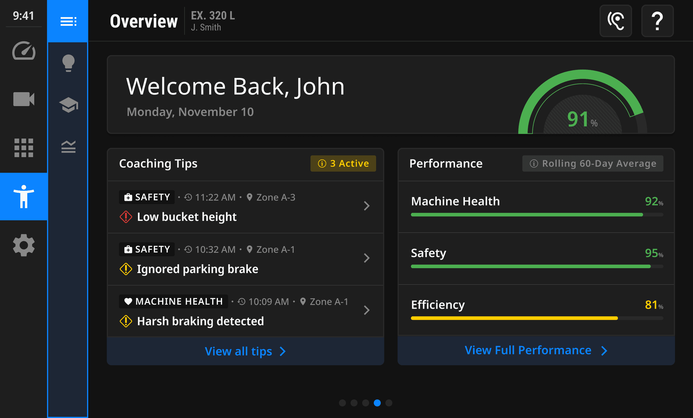Open the graduation cap training icon
The width and height of the screenshot is (693, 418).
click(68, 105)
